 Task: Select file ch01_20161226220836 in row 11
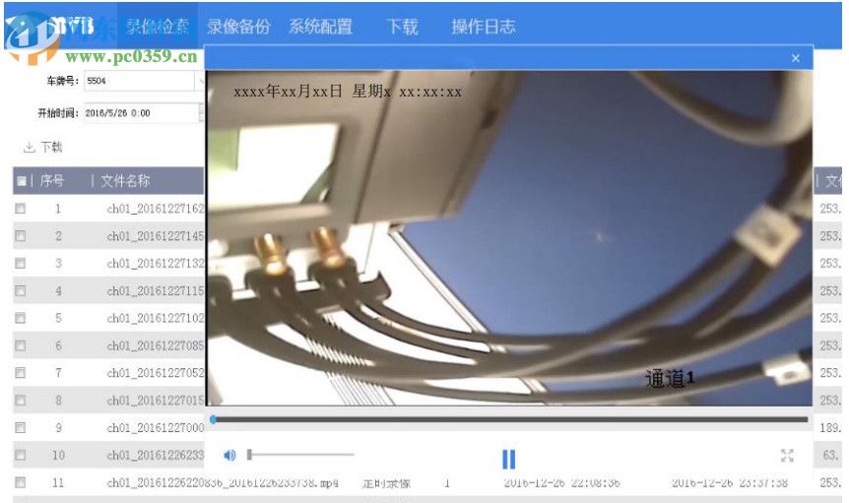click(223, 482)
